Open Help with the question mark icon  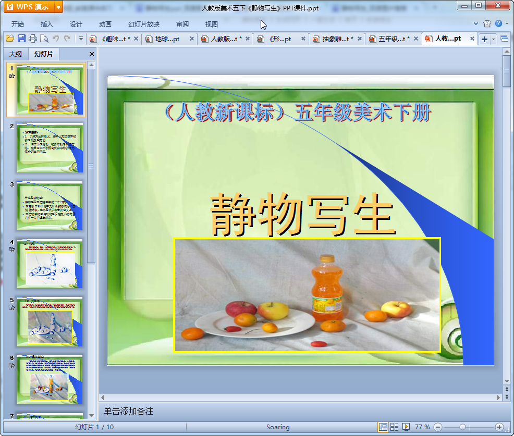(498, 23)
